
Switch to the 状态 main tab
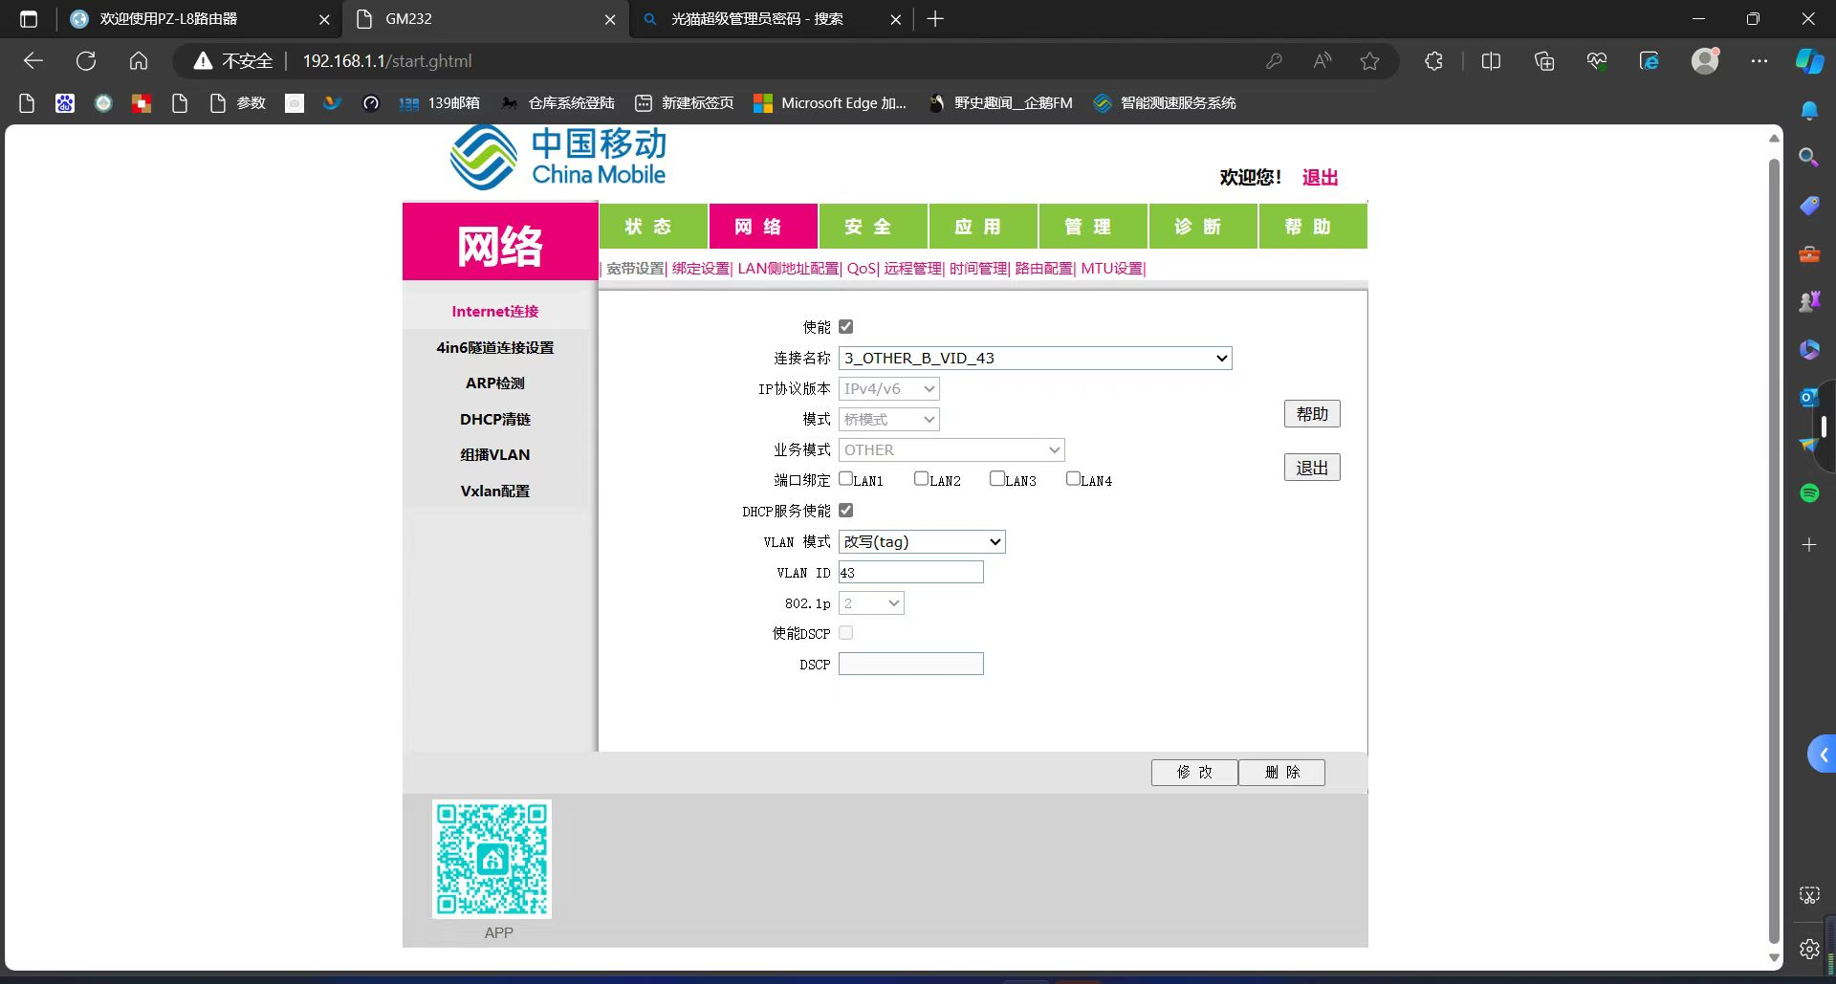653,227
